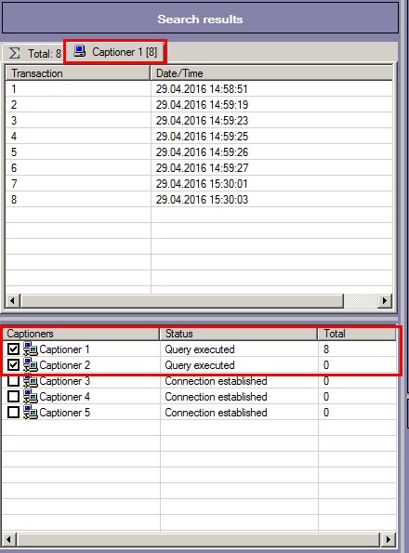Click the Captioner 5 network icon

[31, 413]
